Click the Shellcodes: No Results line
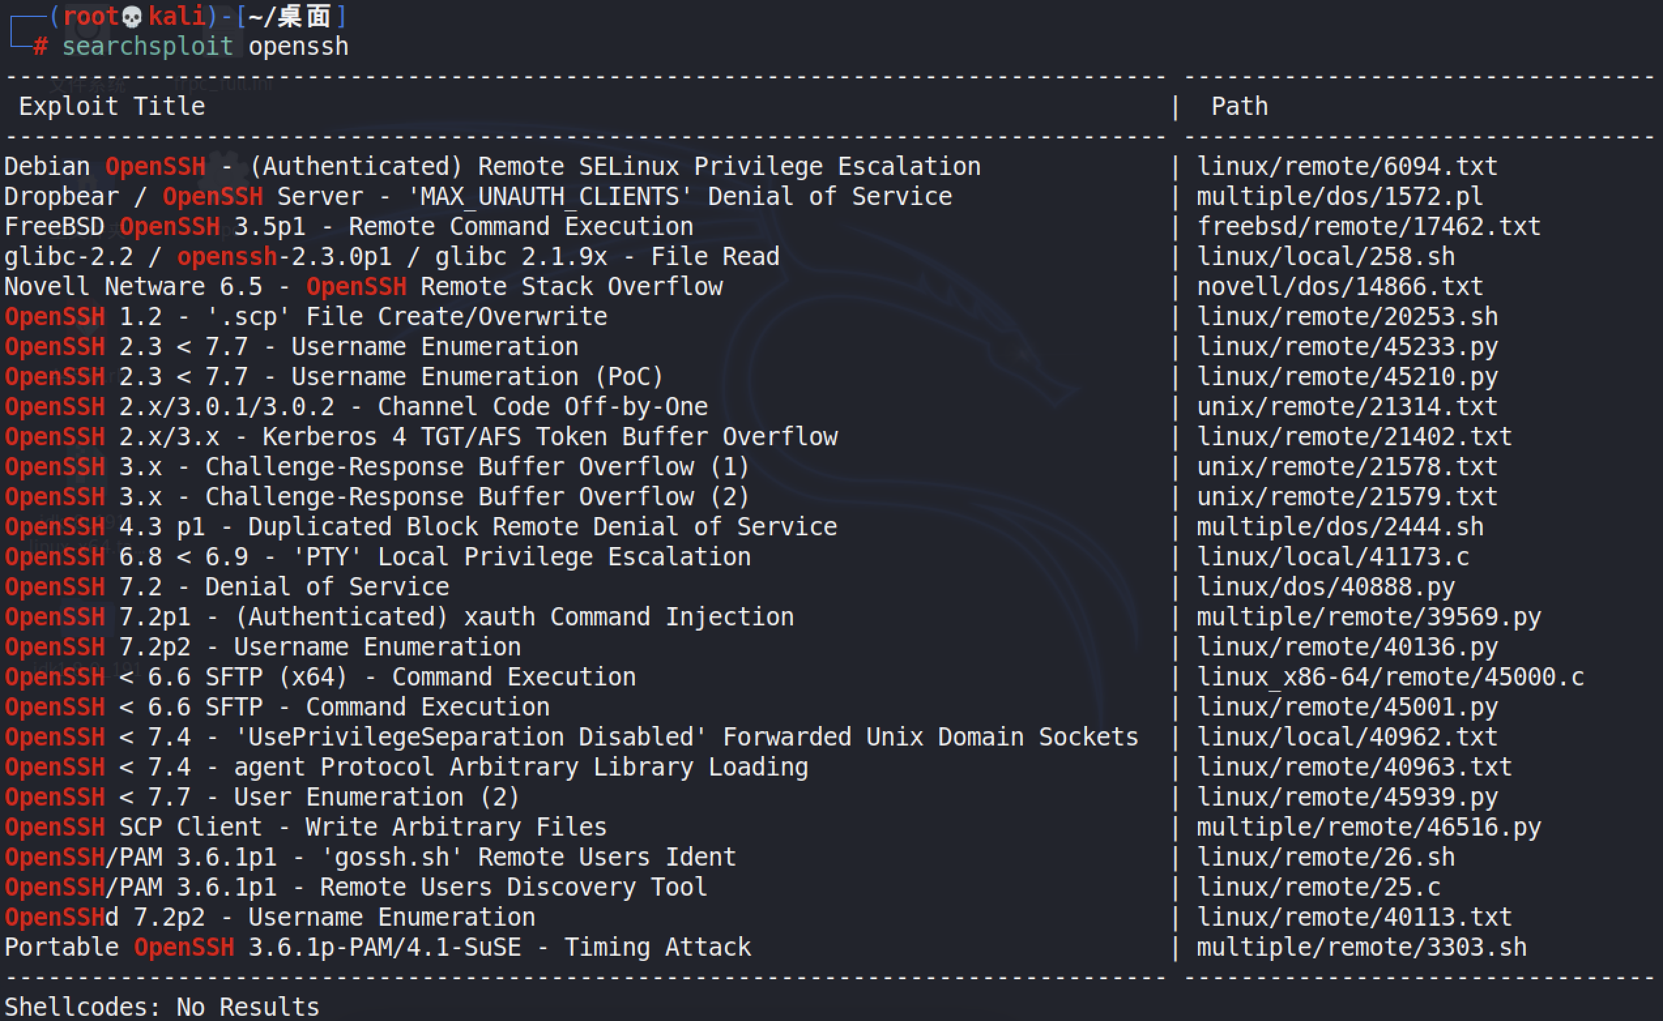The height and width of the screenshot is (1021, 1663). (x=162, y=1007)
